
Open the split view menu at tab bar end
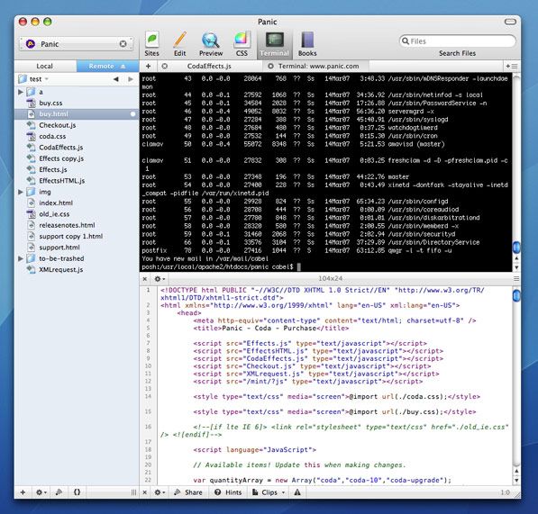pyautogui.click(x=512, y=66)
